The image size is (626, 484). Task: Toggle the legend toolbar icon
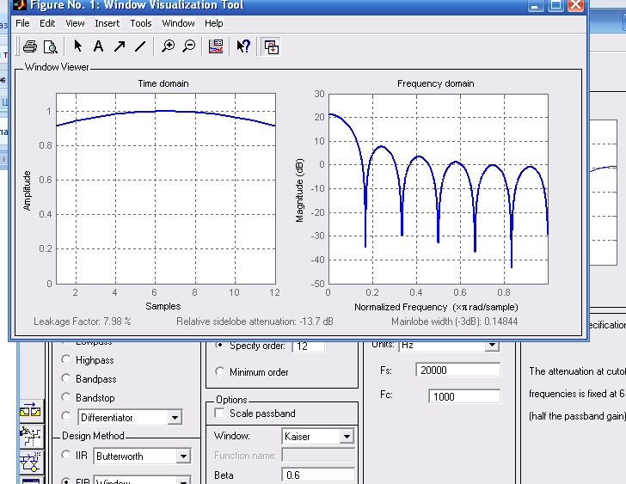point(216,46)
